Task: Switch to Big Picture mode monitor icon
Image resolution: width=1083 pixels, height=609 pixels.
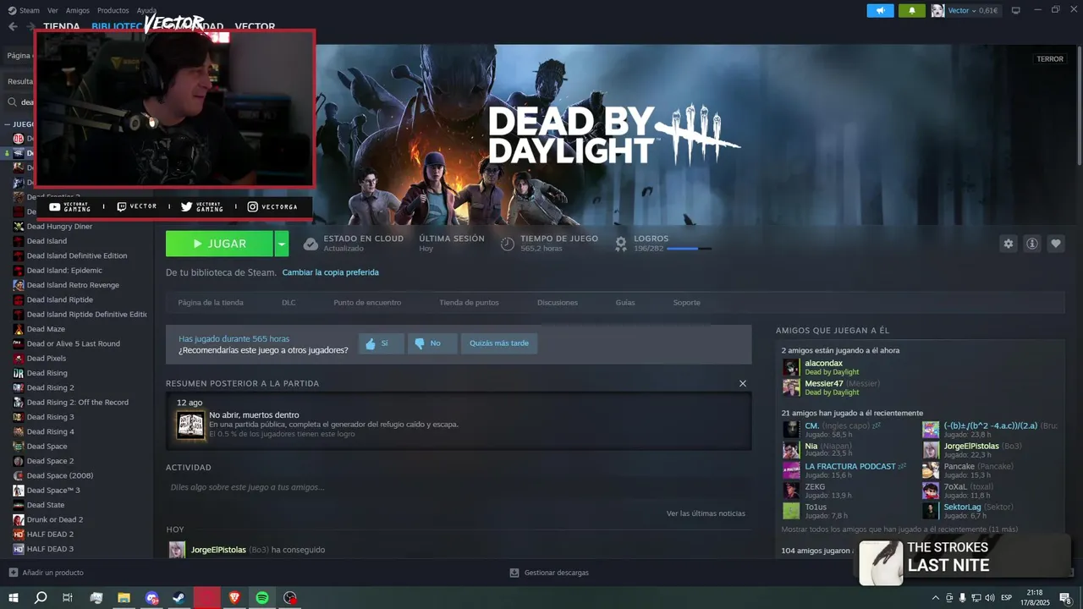Action: (x=1016, y=10)
